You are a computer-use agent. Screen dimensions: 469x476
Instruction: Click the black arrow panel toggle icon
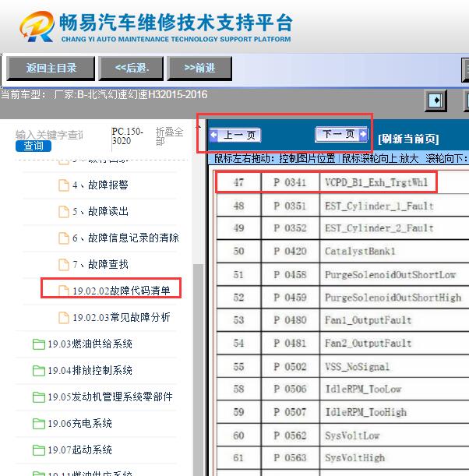pos(436,100)
